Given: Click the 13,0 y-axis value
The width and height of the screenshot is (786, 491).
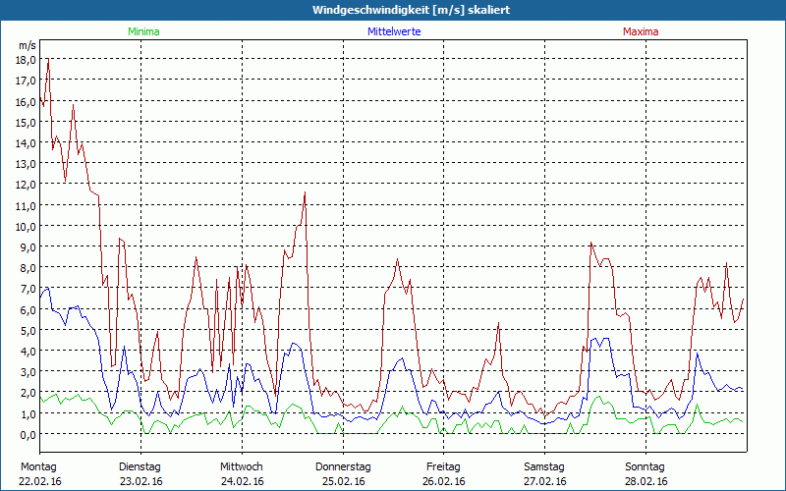Looking at the screenshot, I should click(26, 163).
